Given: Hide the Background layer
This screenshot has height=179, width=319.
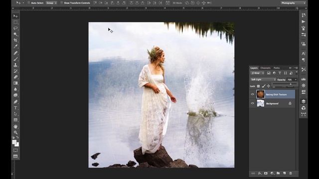Looking at the screenshot, I should click(x=253, y=103).
